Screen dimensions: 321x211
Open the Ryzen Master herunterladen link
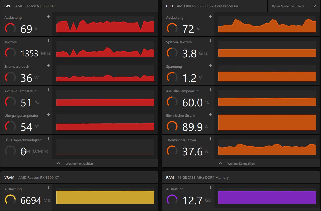pyautogui.click(x=294, y=6)
